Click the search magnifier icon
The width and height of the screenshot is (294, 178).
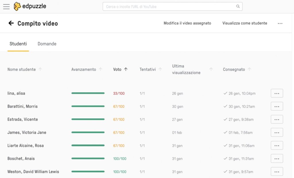coord(238,7)
